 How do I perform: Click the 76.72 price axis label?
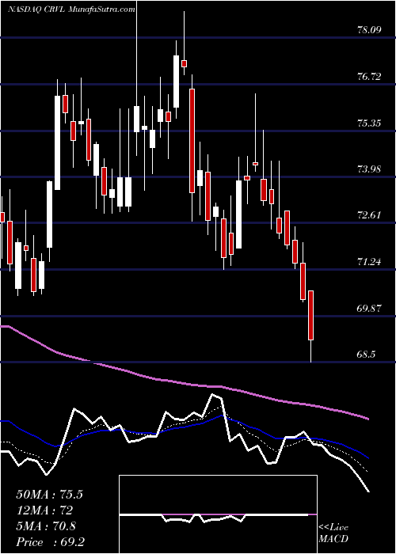point(370,76)
